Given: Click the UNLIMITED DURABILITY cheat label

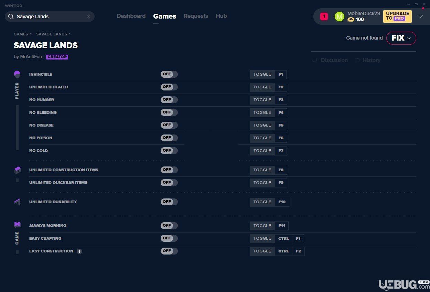Looking at the screenshot, I should click(53, 202).
